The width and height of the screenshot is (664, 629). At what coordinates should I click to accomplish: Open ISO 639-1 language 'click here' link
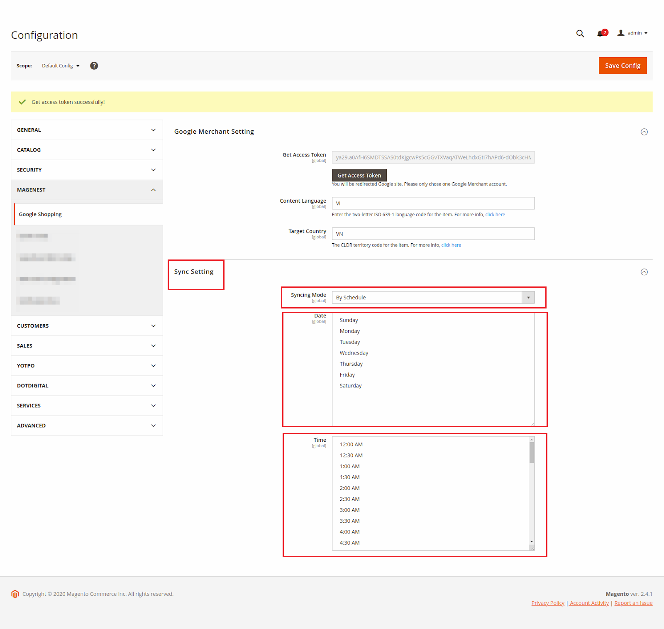point(495,215)
